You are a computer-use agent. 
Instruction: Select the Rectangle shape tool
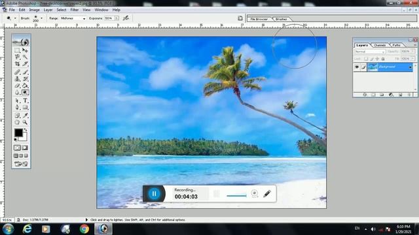tap(25, 107)
